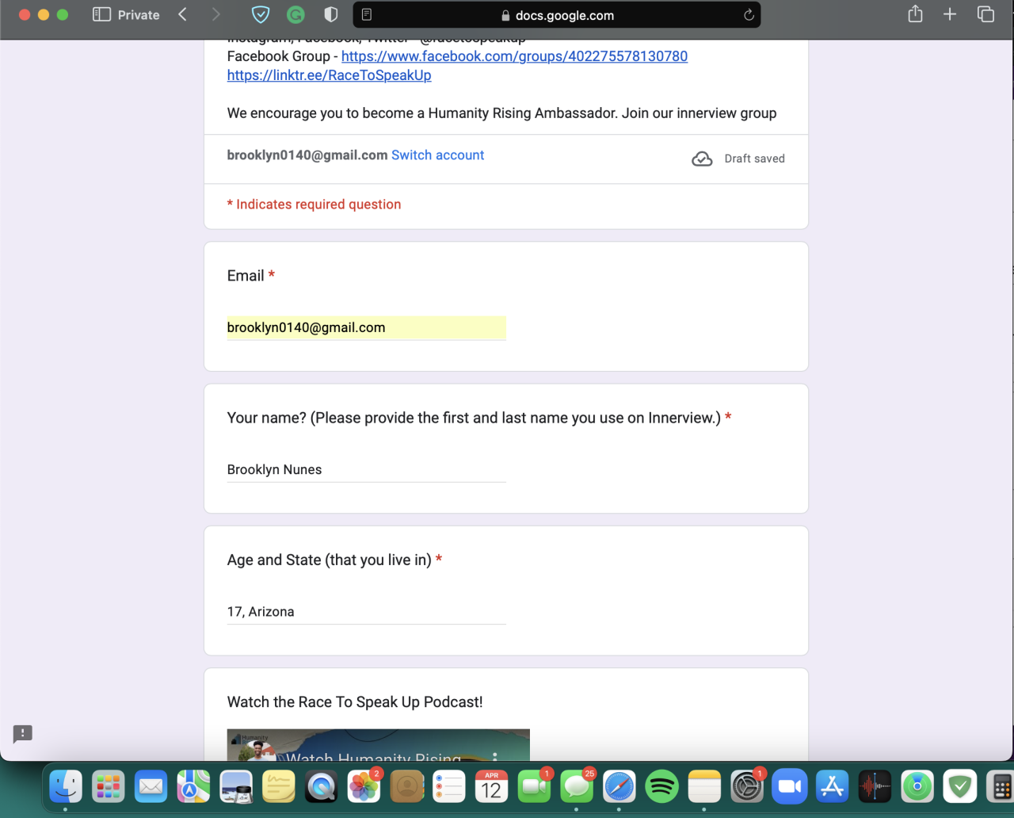1014x818 pixels.
Task: Open Photos from the Dock
Action: point(364,787)
